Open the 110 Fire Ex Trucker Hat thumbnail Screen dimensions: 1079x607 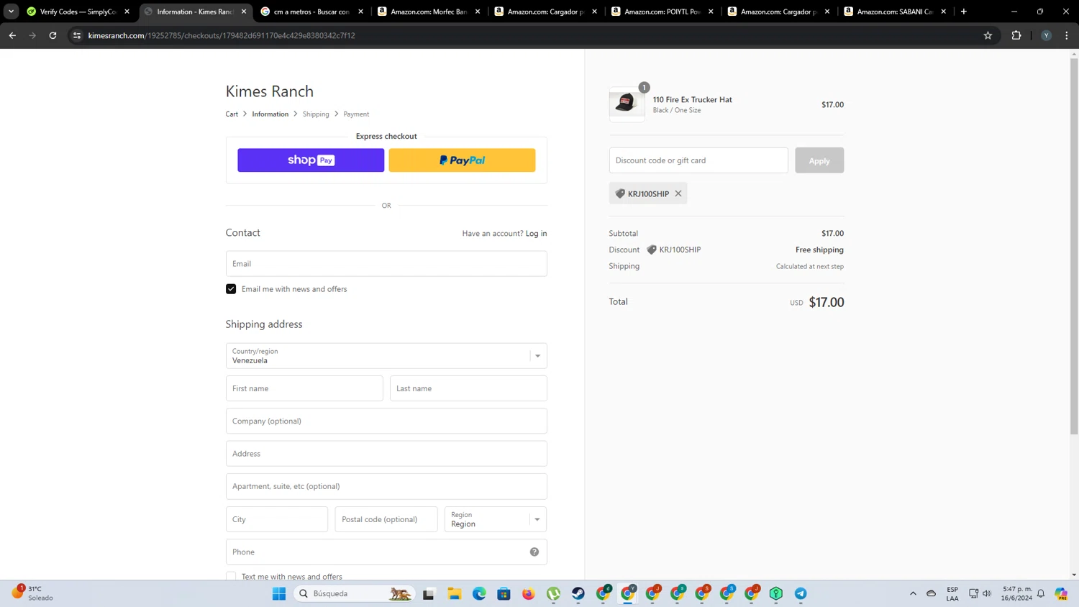point(627,104)
